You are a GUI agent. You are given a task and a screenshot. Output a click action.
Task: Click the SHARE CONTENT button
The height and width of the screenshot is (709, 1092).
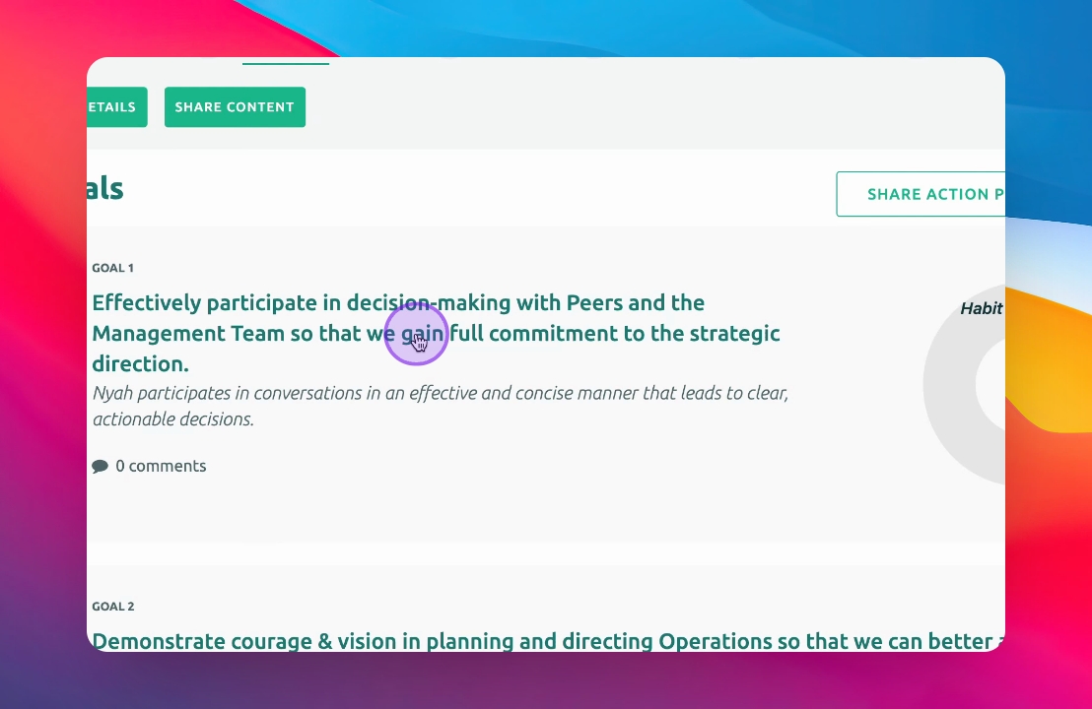(235, 107)
